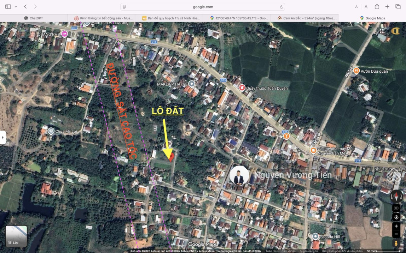The height and width of the screenshot is (253, 406).
Task: Open the Chùa Mỹ Lợi temple map pin
Action: 51,130
